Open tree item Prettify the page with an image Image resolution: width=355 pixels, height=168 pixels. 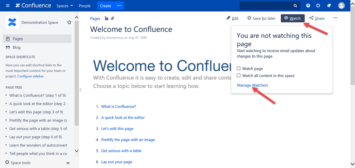tap(38, 120)
